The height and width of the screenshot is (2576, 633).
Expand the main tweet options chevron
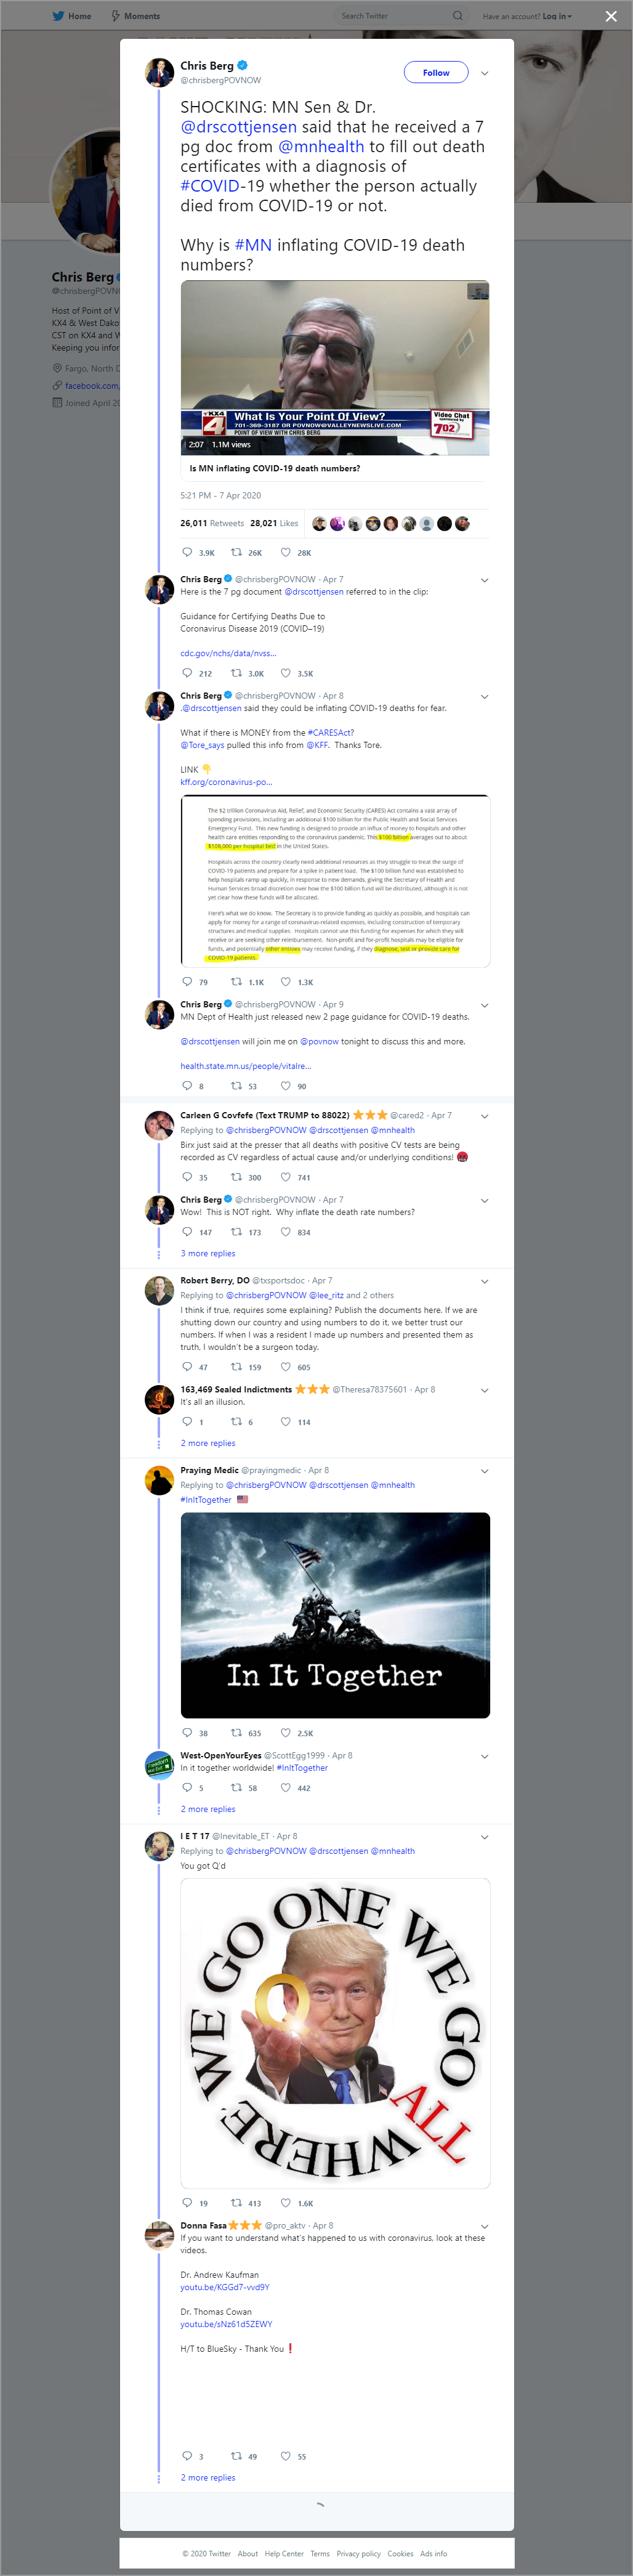(x=485, y=73)
